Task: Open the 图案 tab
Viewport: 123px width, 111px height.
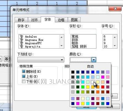Action: click(x=74, y=20)
